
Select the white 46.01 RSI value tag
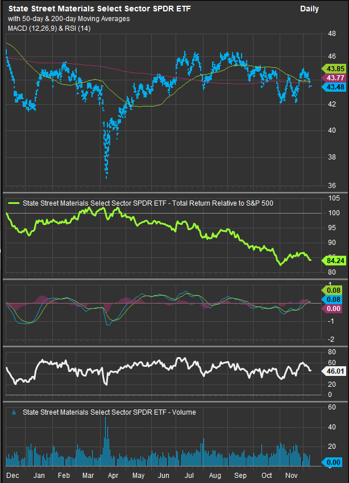coord(331,371)
